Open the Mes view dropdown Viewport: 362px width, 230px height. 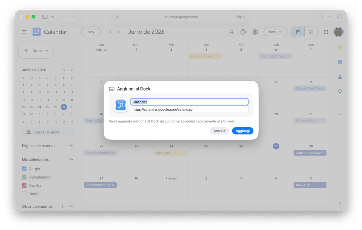point(275,32)
